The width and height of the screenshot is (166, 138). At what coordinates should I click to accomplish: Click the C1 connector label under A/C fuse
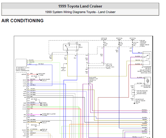(x=102, y=48)
